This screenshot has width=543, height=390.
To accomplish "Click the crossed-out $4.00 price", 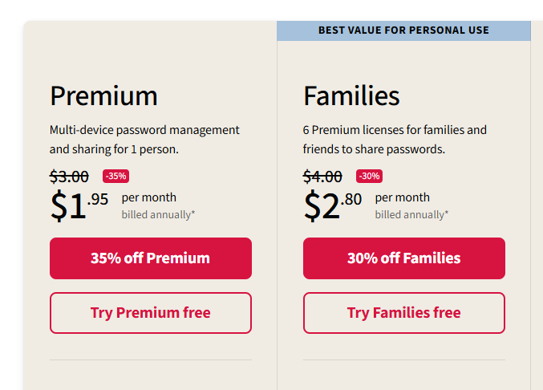I will [322, 177].
